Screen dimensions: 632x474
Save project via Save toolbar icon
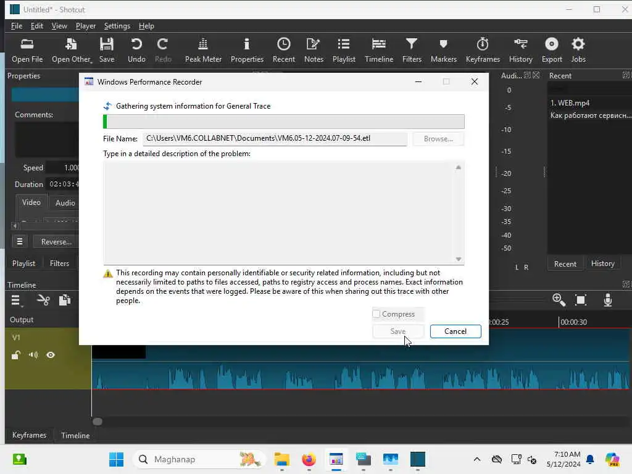107,50
